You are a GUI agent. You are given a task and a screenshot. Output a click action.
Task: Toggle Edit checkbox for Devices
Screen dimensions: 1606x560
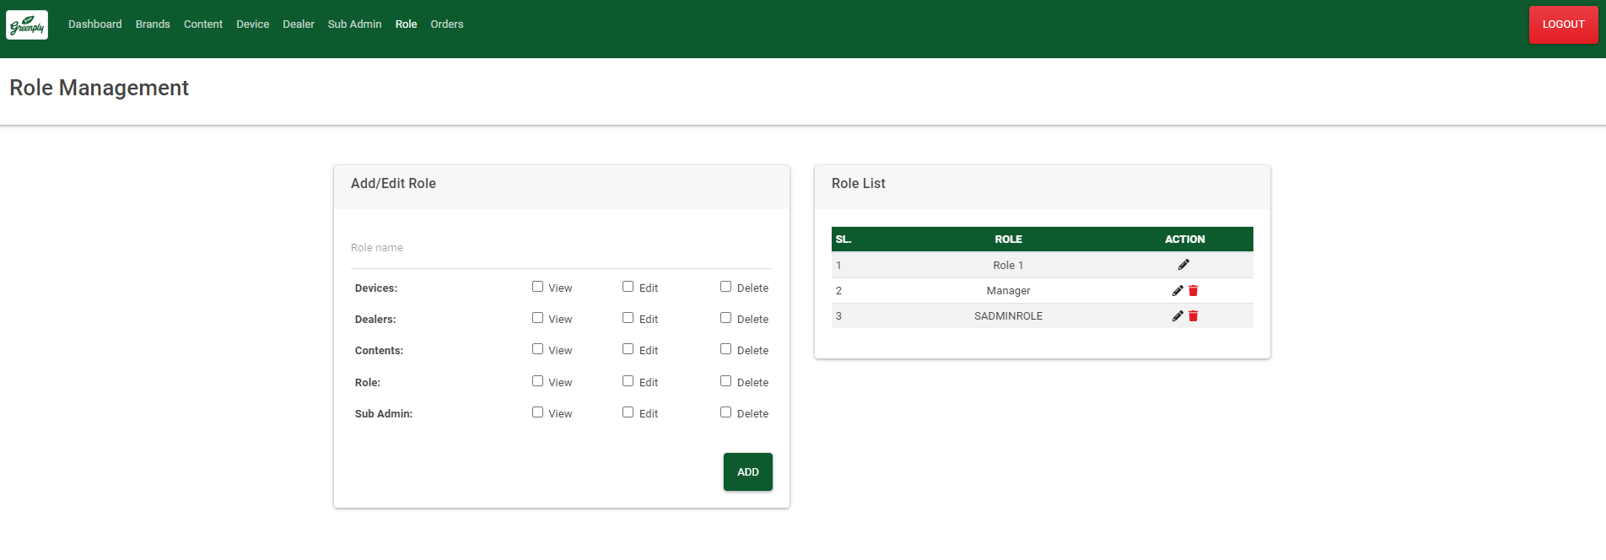coord(628,287)
